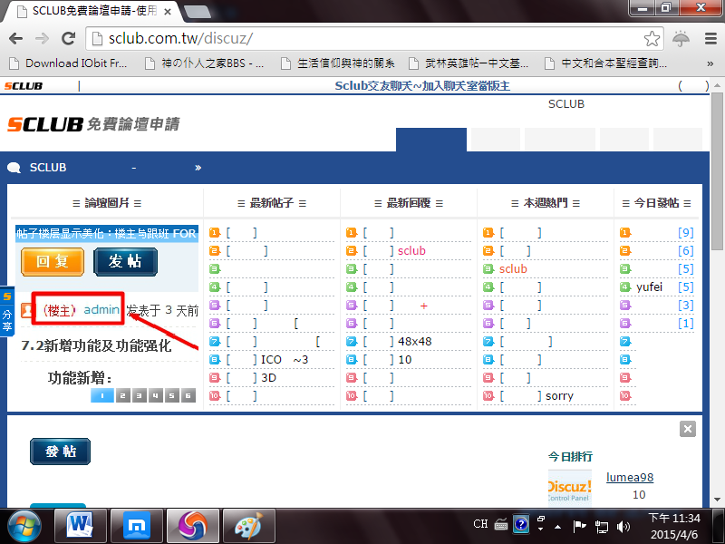This screenshot has height=544, width=725.
Task: Switch to slide 1 of forum pictures
Action: tap(102, 395)
